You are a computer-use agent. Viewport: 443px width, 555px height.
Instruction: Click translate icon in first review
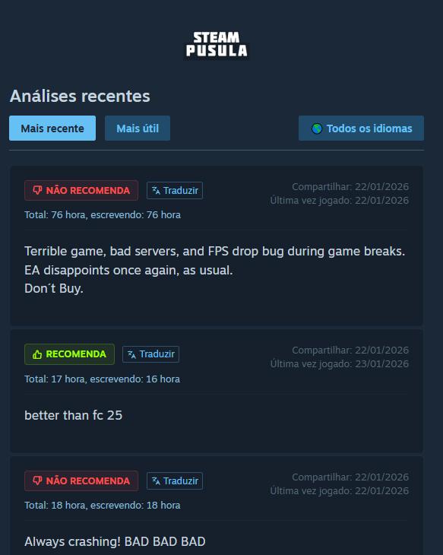[156, 190]
